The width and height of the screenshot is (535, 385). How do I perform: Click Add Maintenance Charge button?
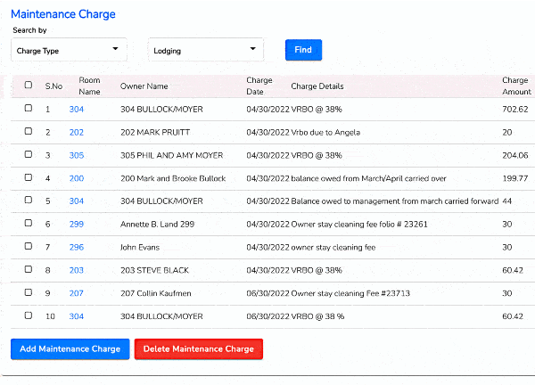pos(70,348)
